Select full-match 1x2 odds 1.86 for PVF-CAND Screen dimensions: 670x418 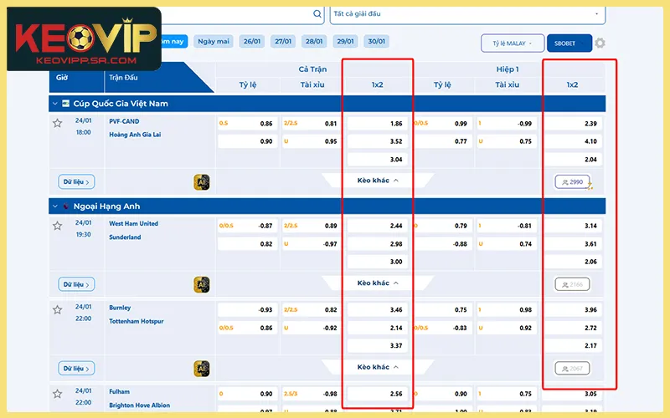(x=378, y=123)
